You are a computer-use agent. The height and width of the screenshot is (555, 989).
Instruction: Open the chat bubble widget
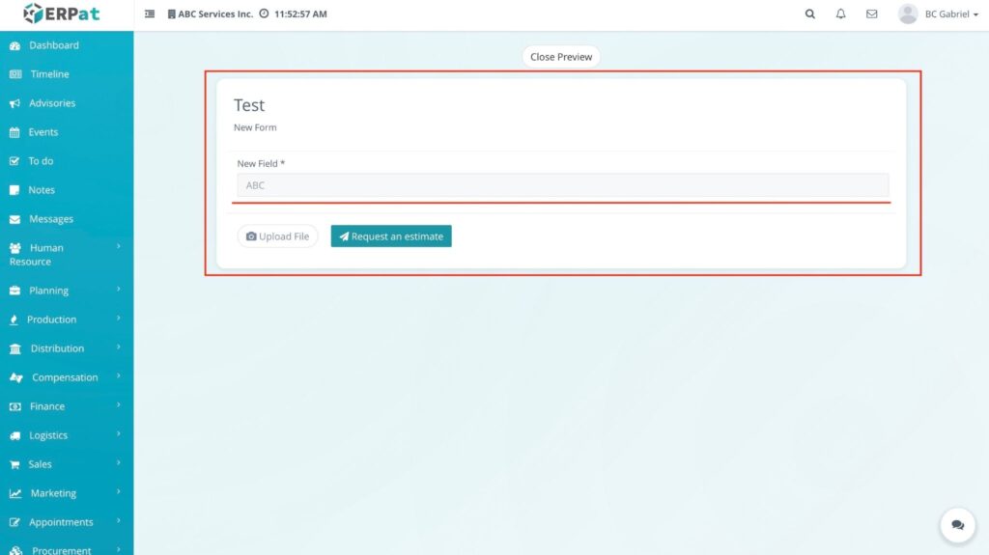(x=957, y=525)
